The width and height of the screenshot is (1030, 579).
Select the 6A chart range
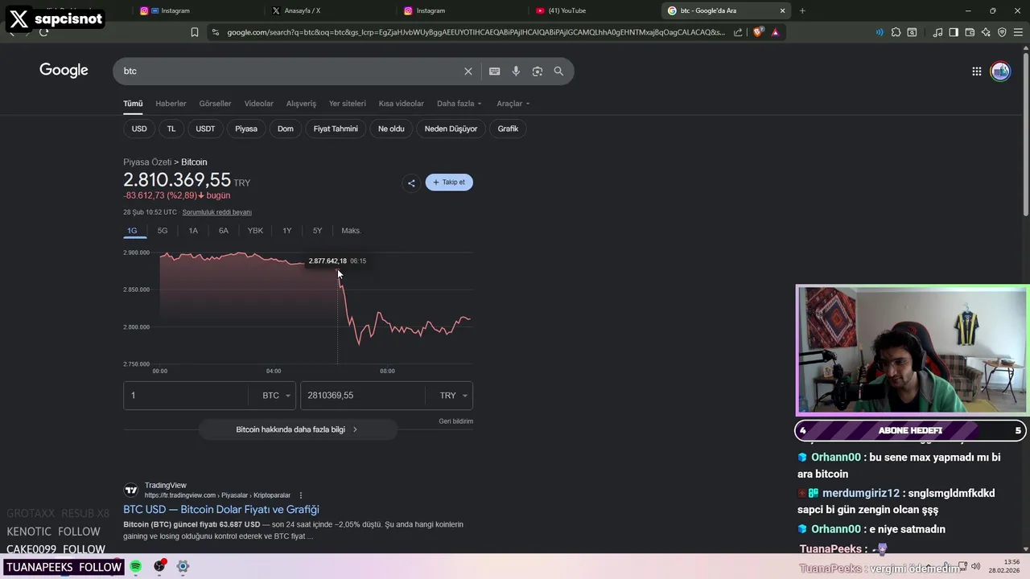pos(224,231)
